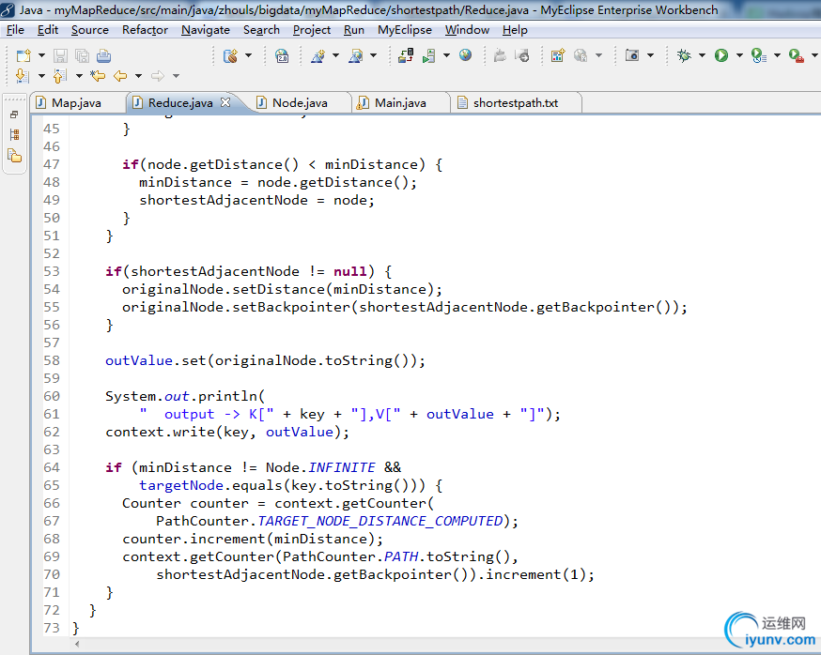Screen dimensions: 821x655
Task: Open the Project menu
Action: (x=312, y=30)
